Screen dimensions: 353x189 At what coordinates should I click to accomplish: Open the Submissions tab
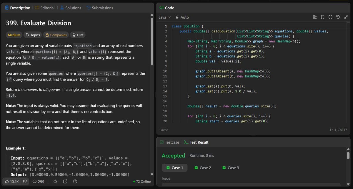[100, 8]
